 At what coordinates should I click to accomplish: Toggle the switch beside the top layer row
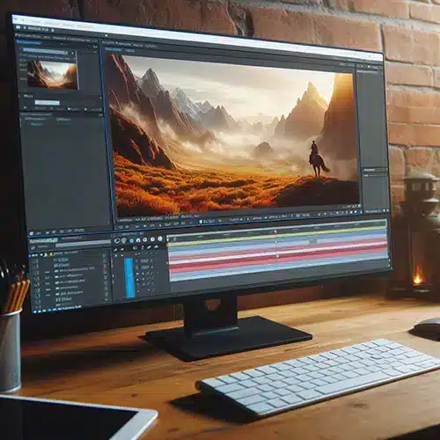(104, 256)
